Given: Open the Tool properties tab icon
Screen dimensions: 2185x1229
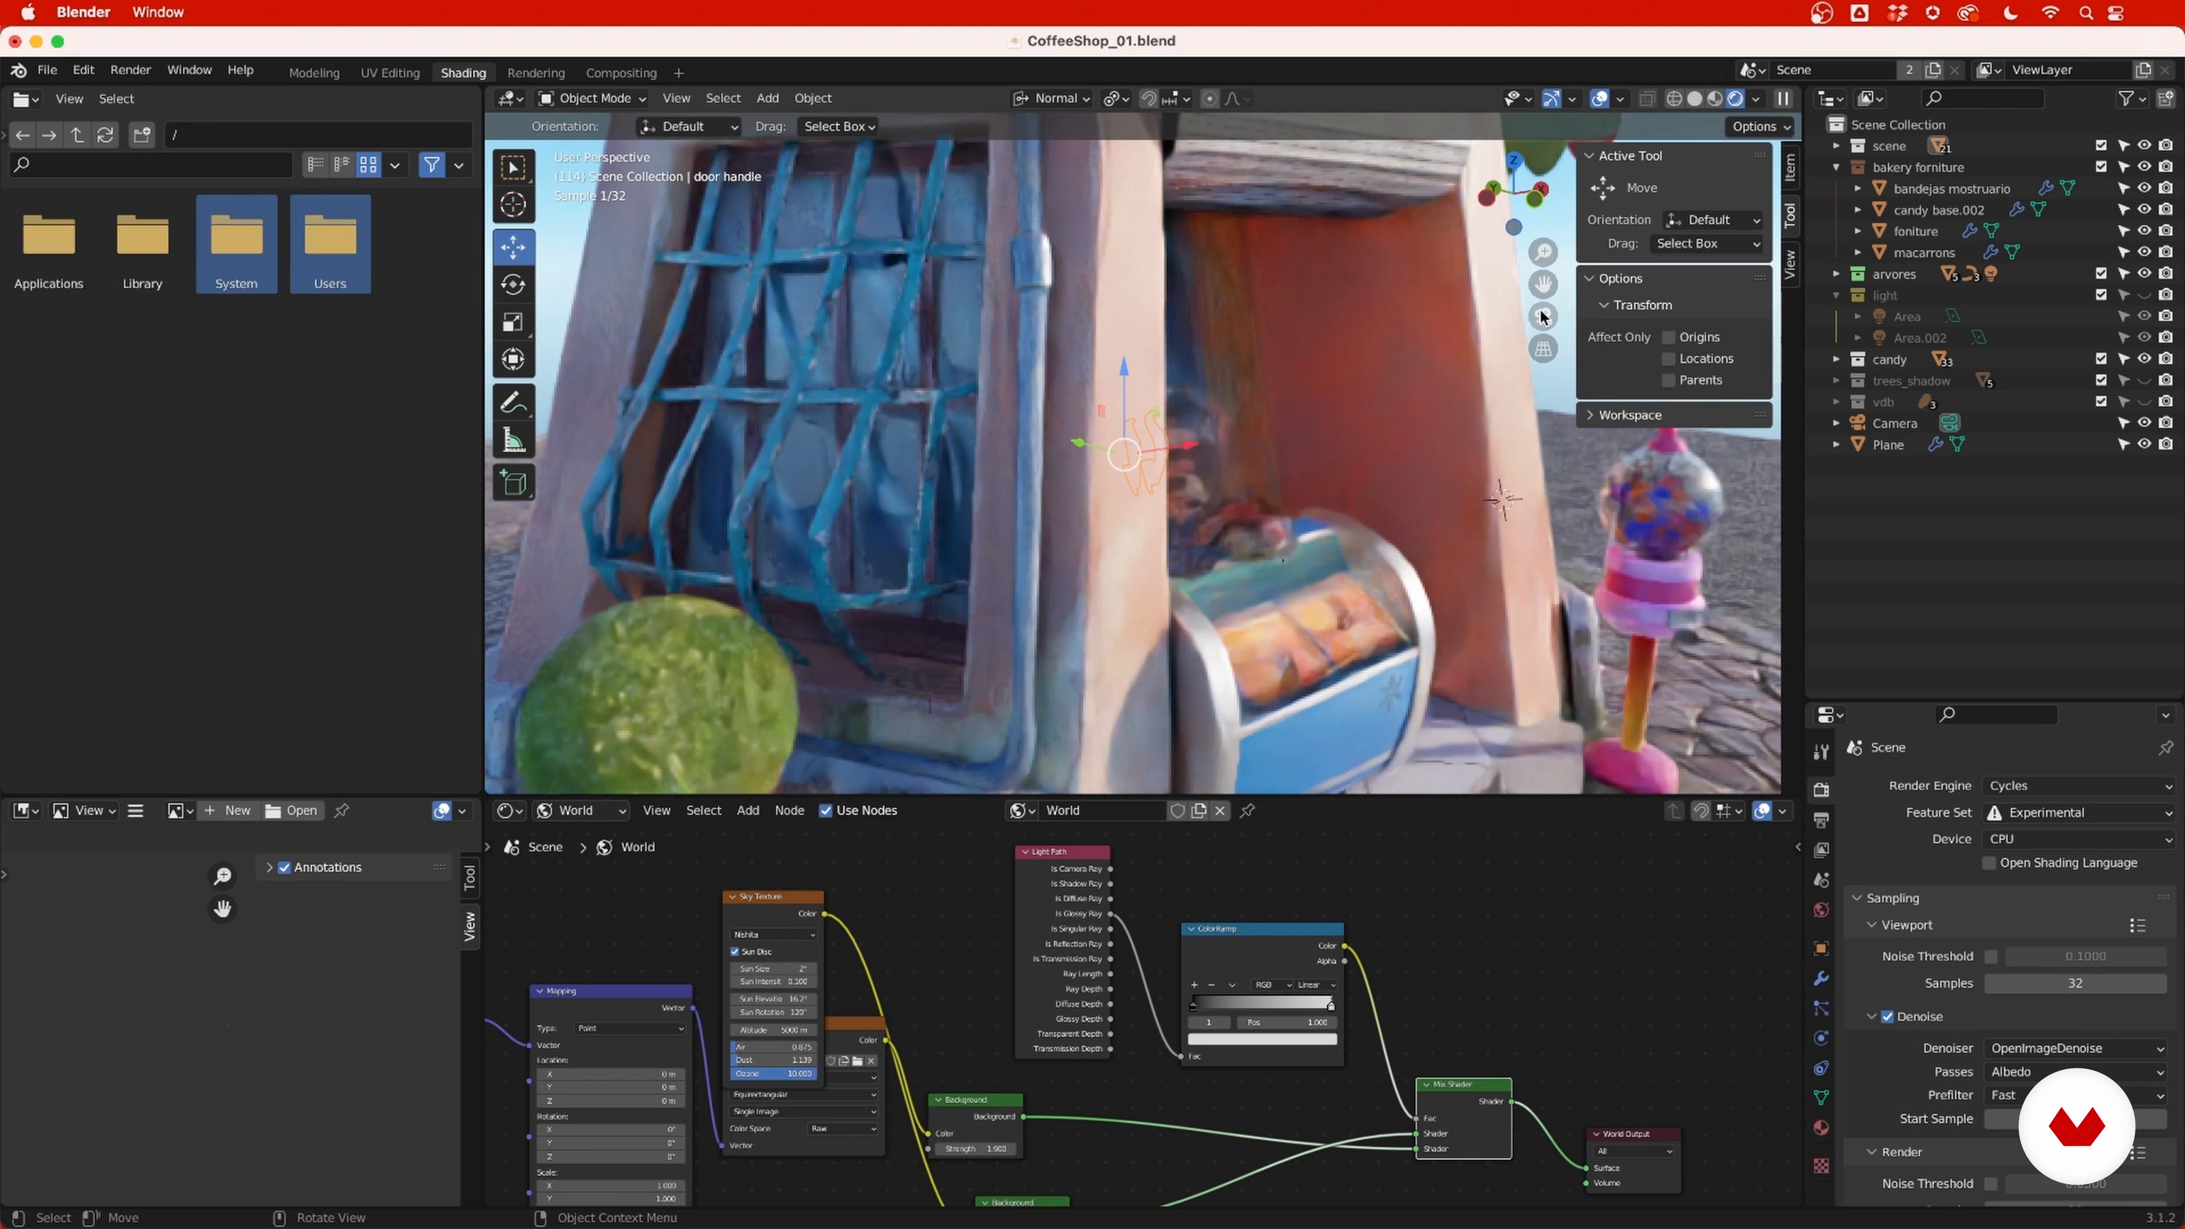Looking at the screenshot, I should click(x=1820, y=752).
